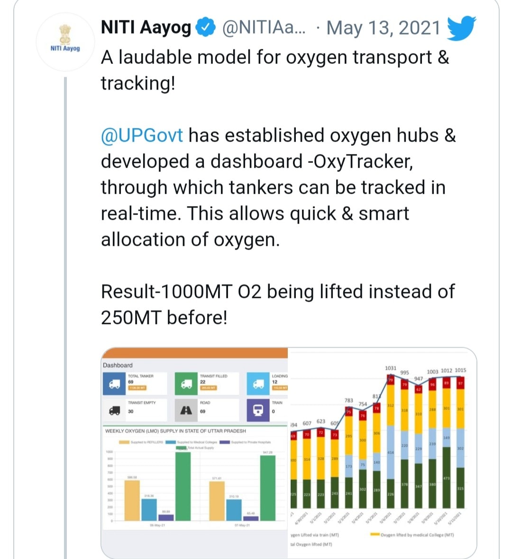Click the Twitter bird logo

(x=461, y=28)
